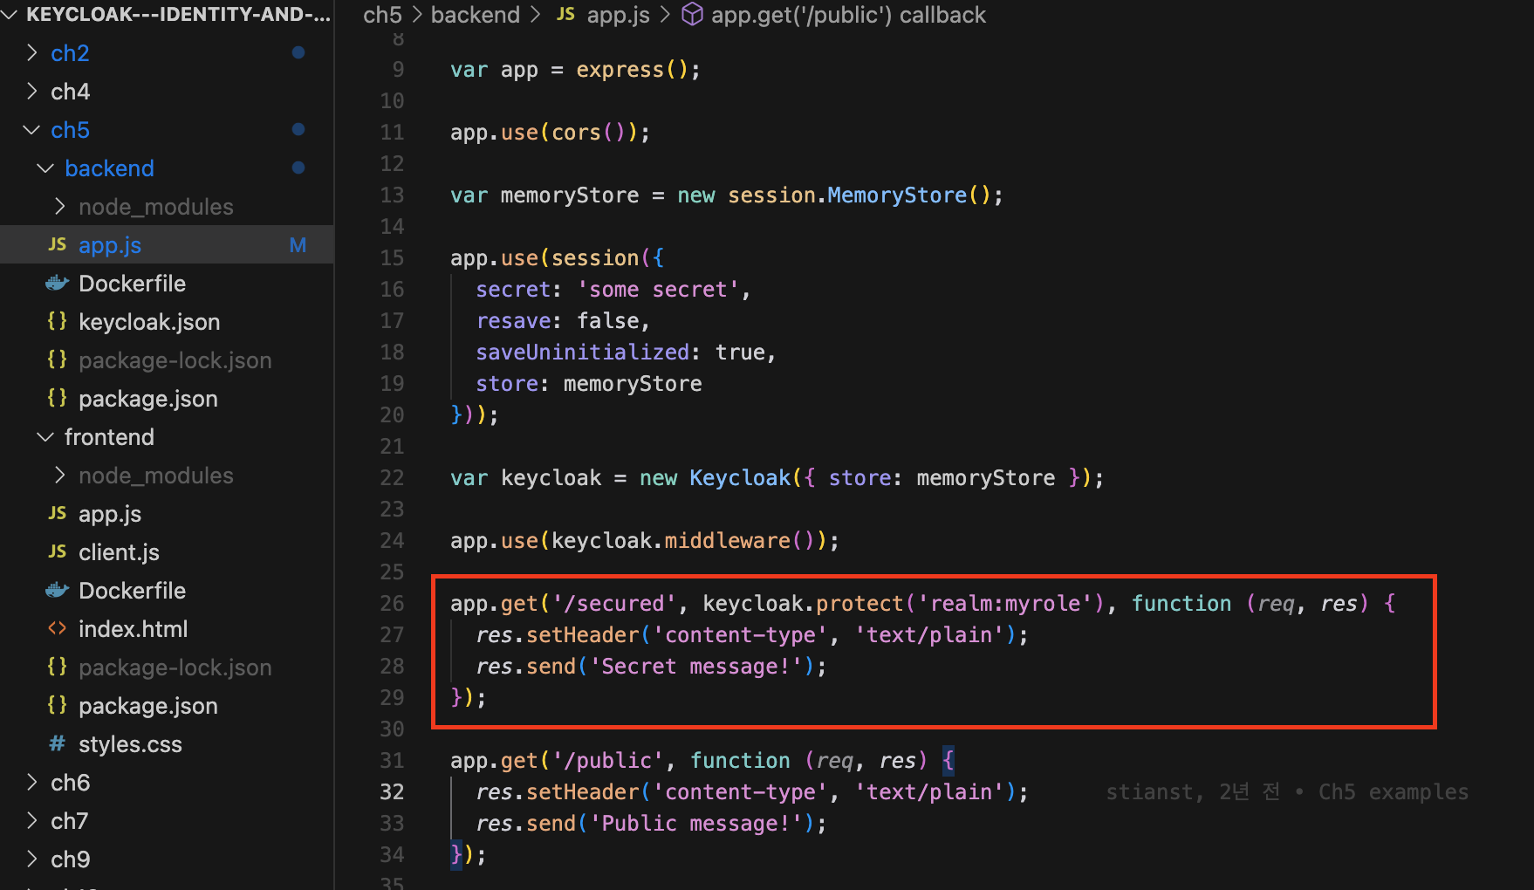
Task: Open ch2 folder in explorer
Action: (70, 53)
